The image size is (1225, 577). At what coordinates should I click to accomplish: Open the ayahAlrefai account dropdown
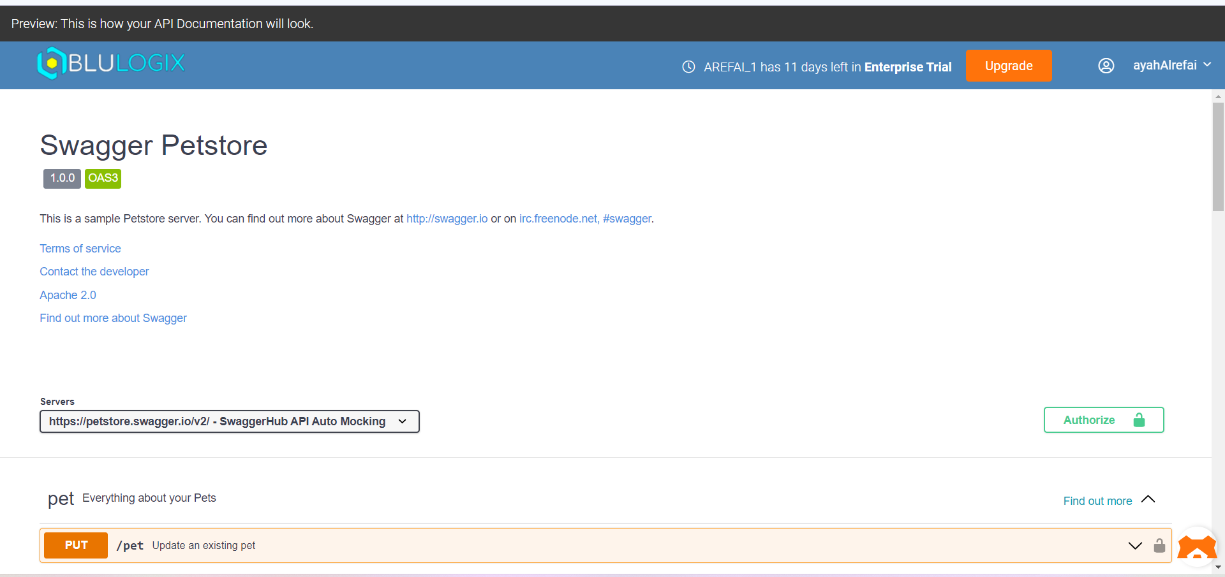point(1171,66)
